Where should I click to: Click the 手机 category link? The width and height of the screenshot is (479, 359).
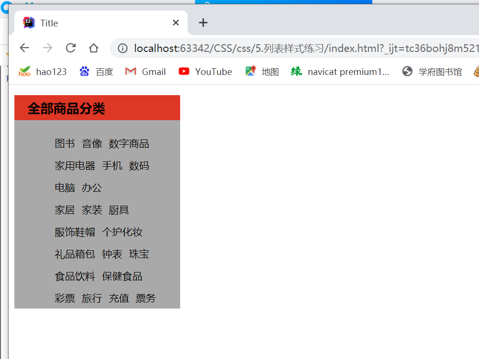tap(112, 166)
